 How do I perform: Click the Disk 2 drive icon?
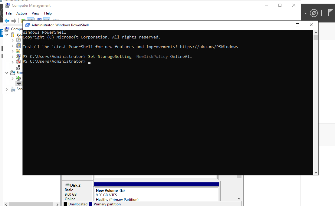[x=67, y=185]
